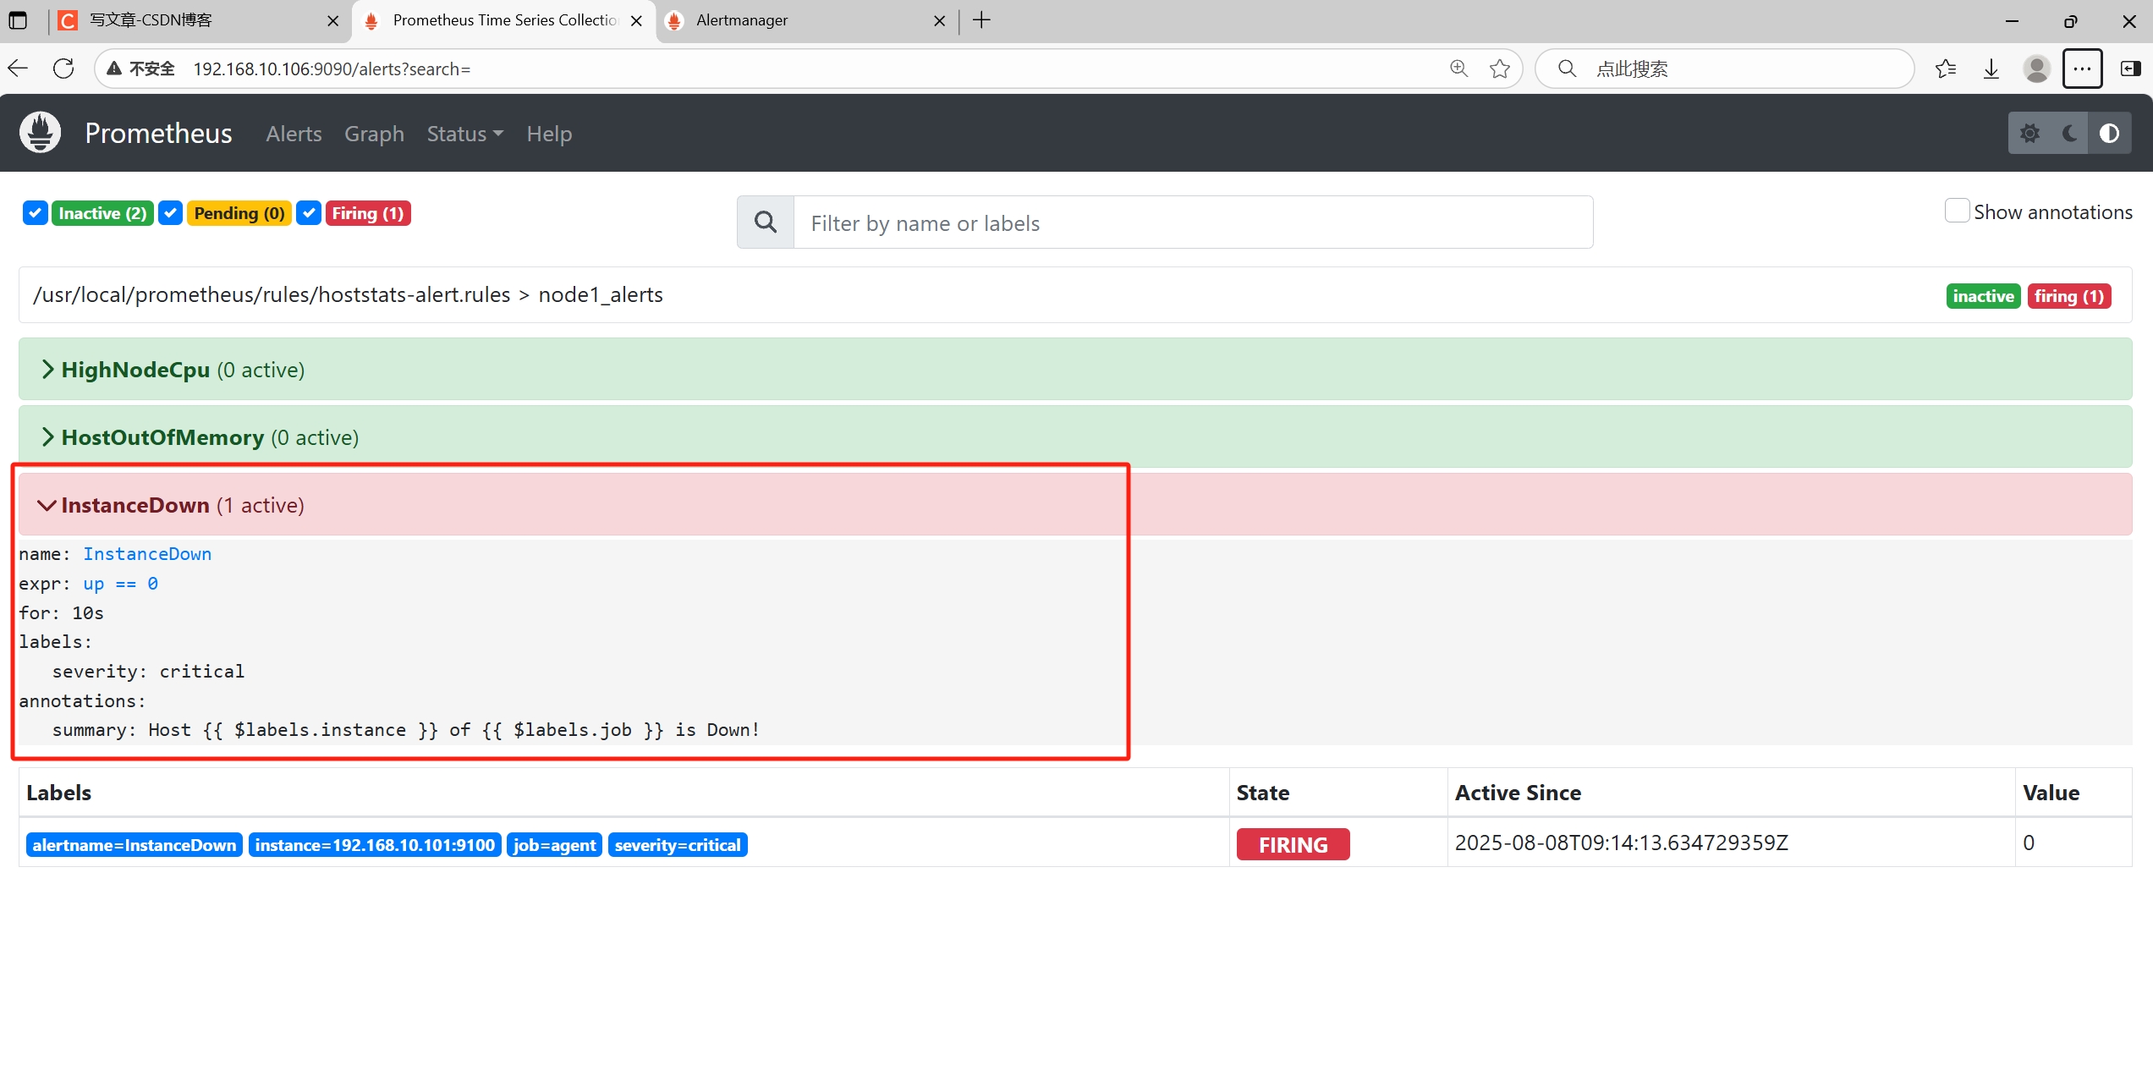
Task: Uncheck the Pending filter checkbox
Action: (170, 213)
